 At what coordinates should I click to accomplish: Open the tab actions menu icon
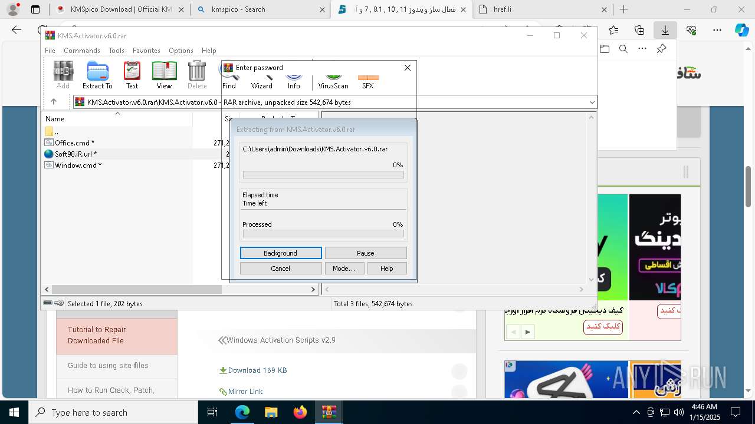pos(35,9)
